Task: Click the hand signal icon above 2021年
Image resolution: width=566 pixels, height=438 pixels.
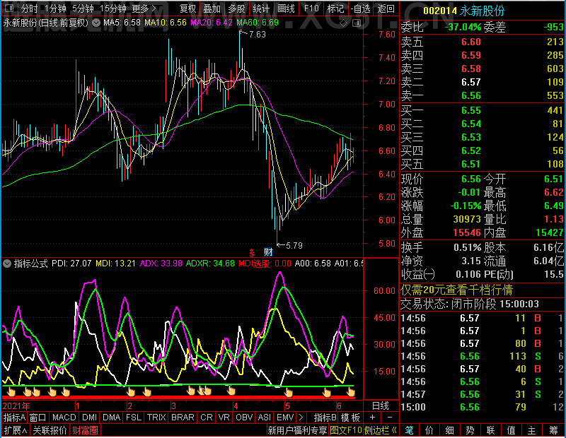Action: pyautogui.click(x=11, y=392)
